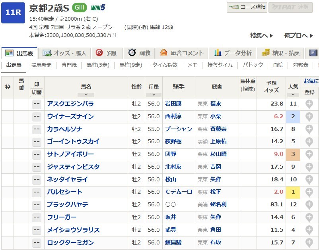Add サトノアイボリー to favorites via plus icon
The image size is (319, 250).
pos(309,154)
